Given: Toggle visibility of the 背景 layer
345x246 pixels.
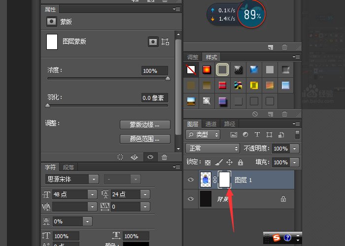Looking at the screenshot, I should click(x=191, y=198).
